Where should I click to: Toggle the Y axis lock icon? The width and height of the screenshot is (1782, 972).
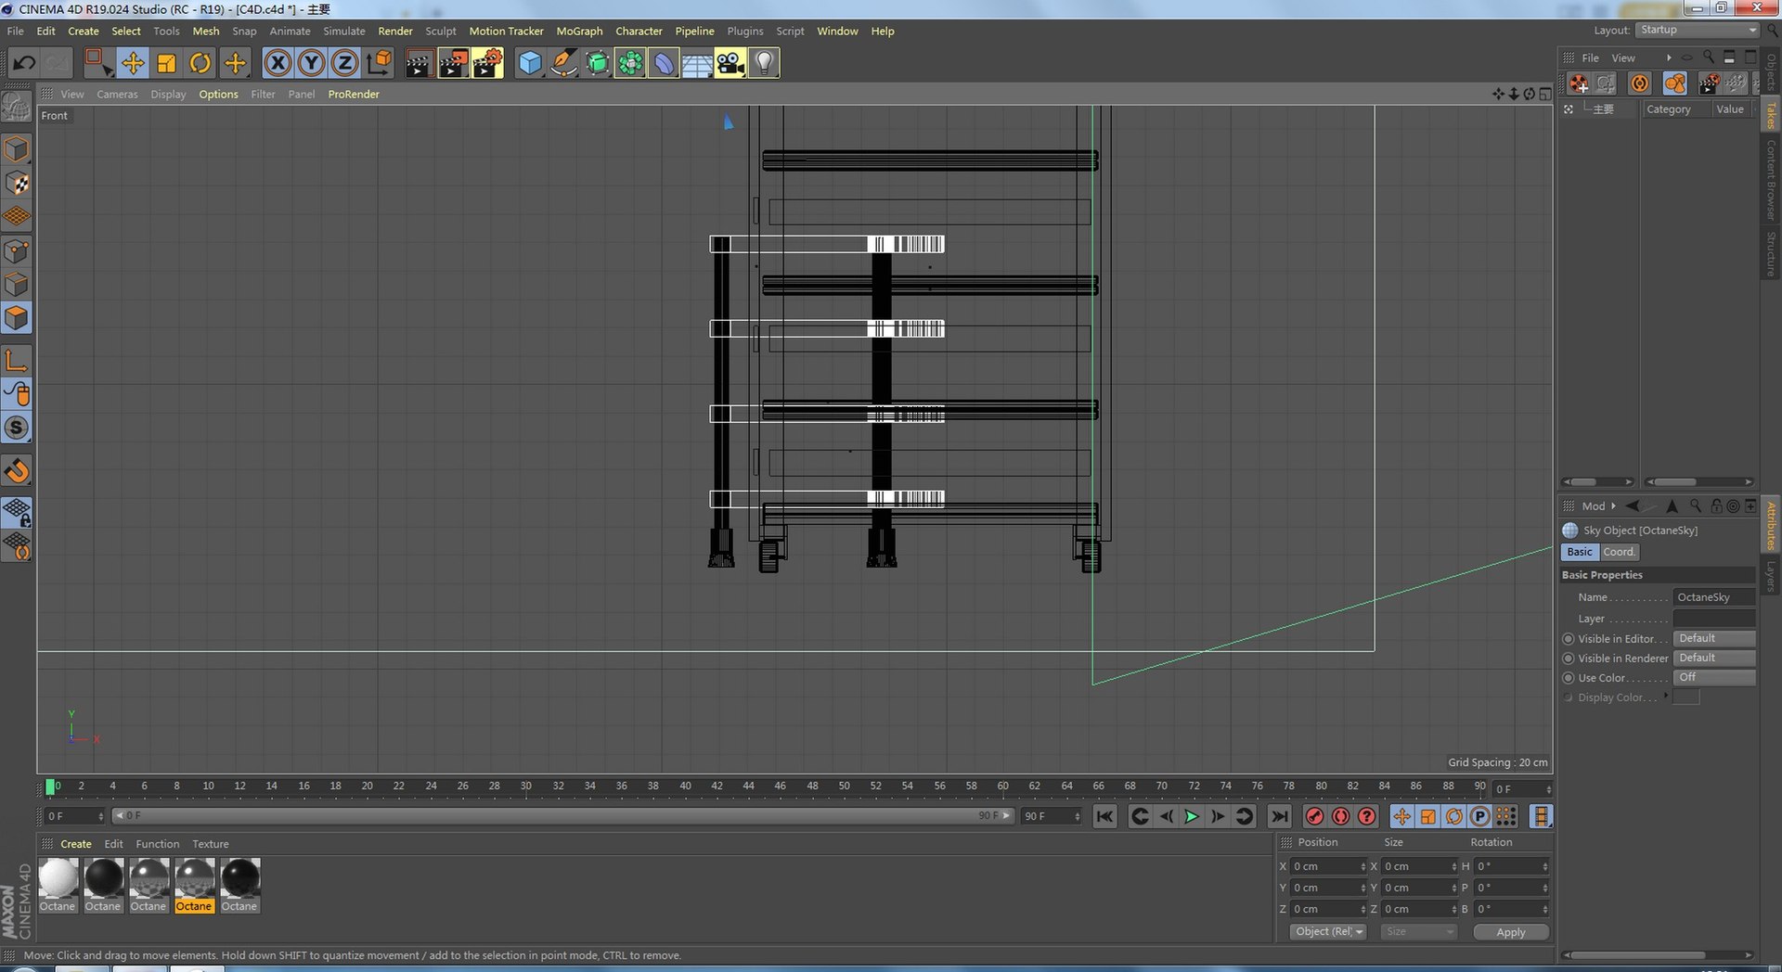coord(311,63)
